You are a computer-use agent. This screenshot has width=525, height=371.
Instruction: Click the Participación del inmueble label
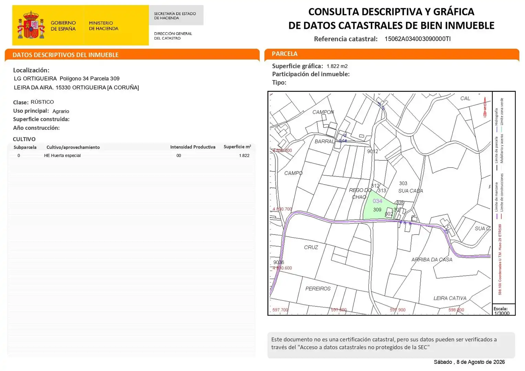311,74
